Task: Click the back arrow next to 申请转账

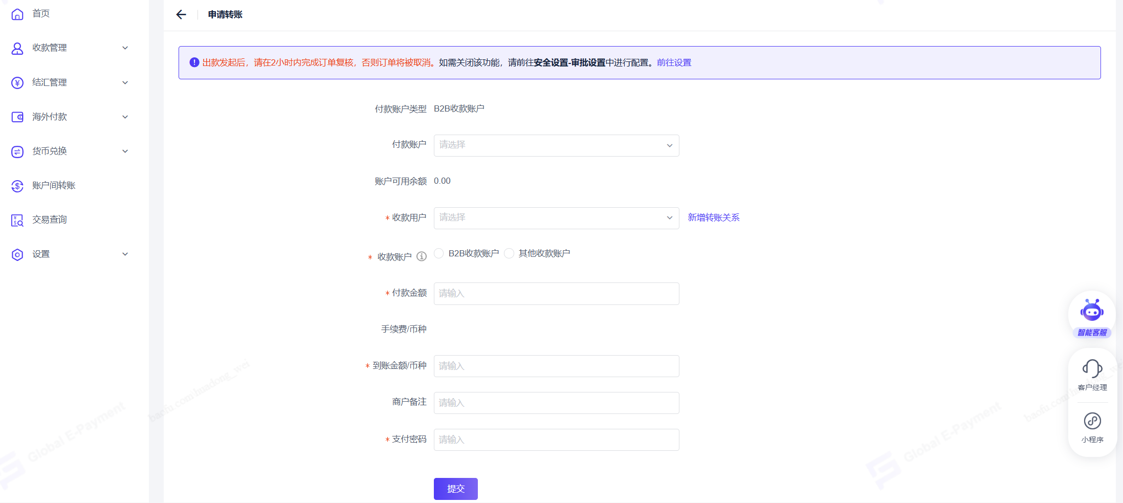Action: [x=181, y=15]
